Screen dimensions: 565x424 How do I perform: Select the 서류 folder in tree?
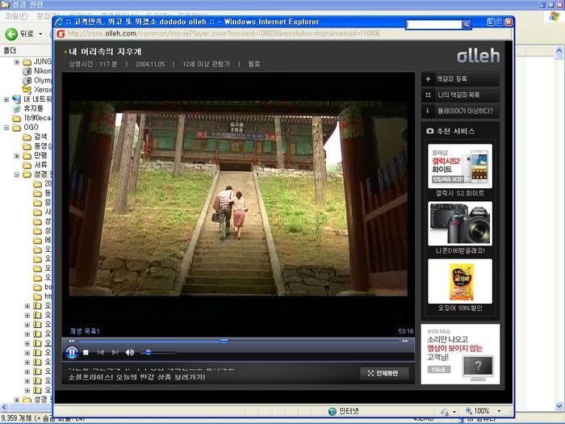point(35,165)
